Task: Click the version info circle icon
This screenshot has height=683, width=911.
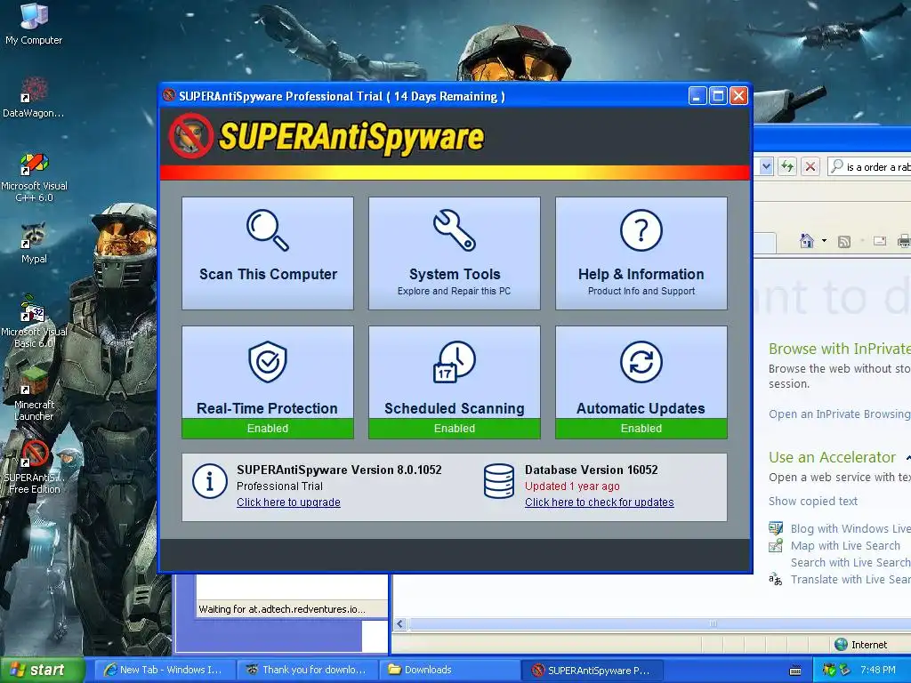Action: 210,481
